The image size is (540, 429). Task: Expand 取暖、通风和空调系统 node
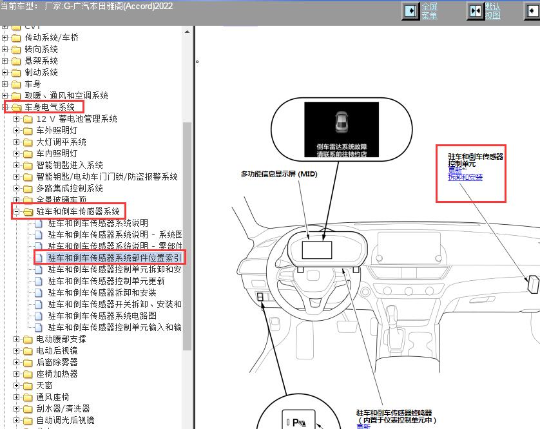tap(5, 96)
